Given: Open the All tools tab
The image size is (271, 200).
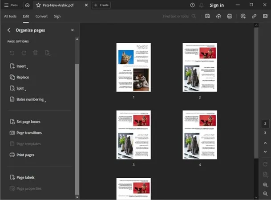Looking at the screenshot, I should (x=10, y=16).
